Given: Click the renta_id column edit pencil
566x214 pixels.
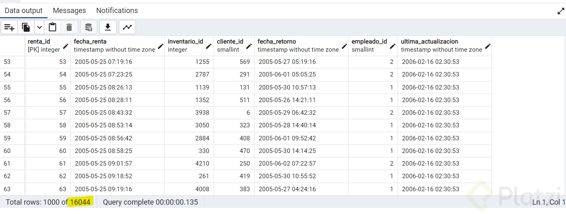Looking at the screenshot, I should point(66,46).
